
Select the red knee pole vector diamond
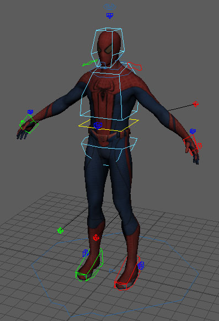click(x=96, y=238)
